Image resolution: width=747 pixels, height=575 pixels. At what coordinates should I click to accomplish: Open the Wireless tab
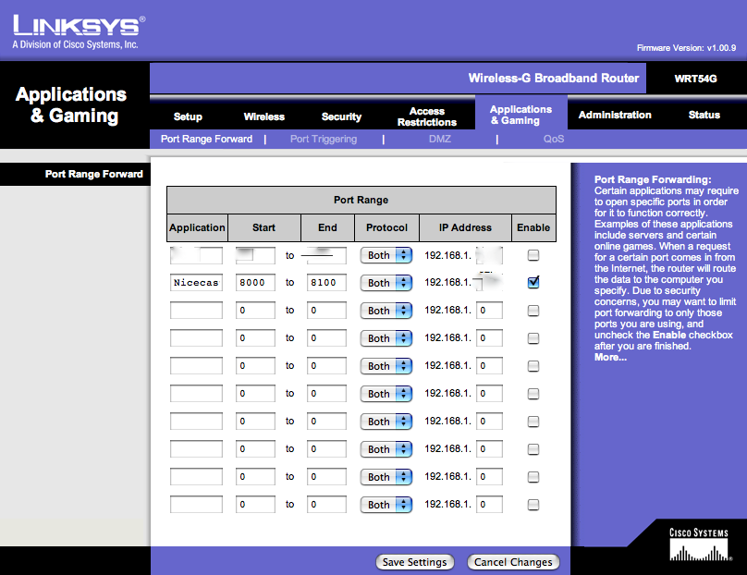pos(263,116)
